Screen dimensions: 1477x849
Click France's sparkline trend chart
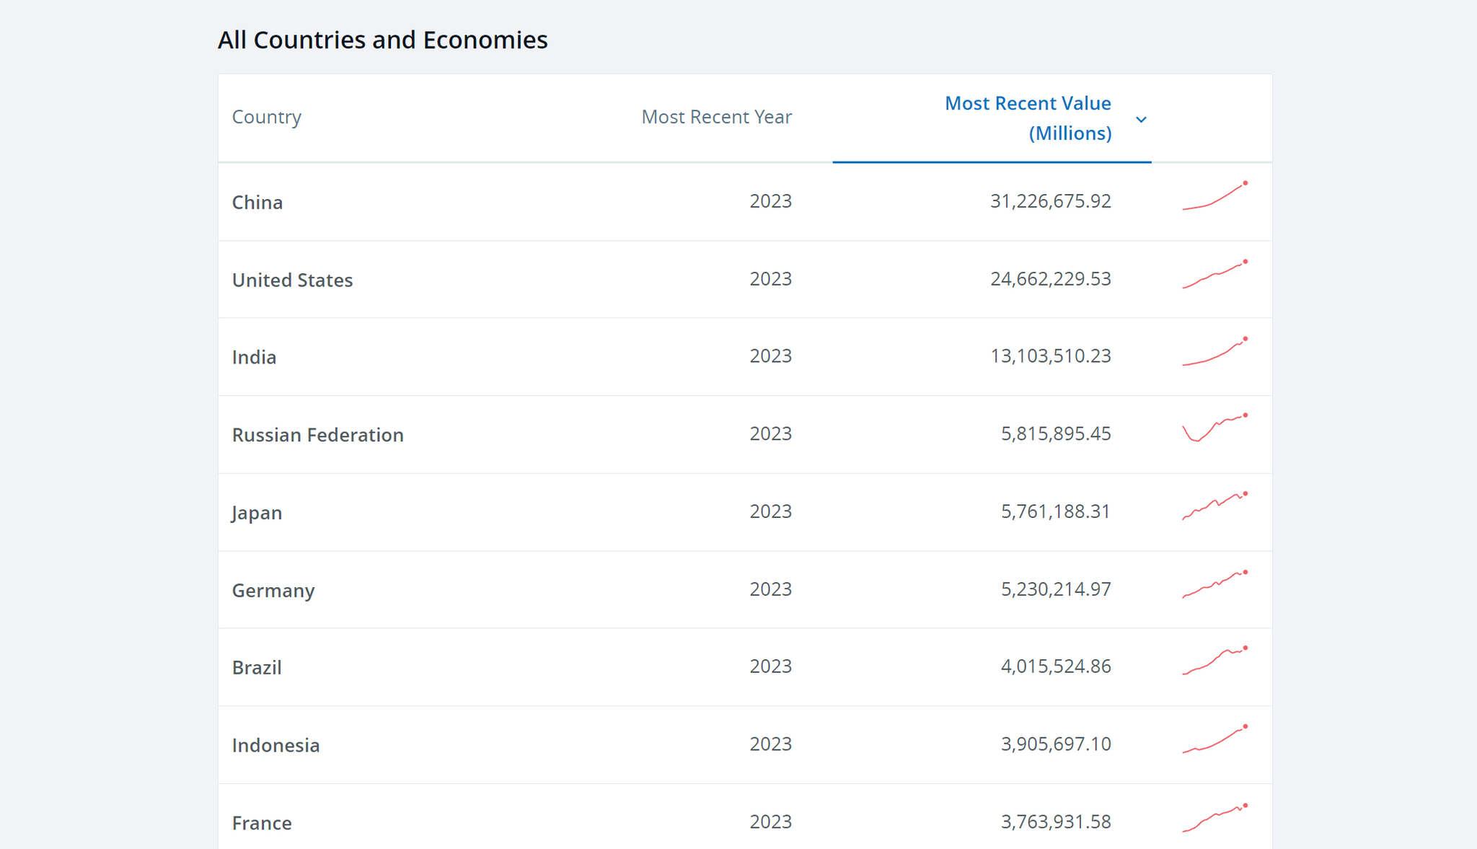click(1215, 819)
